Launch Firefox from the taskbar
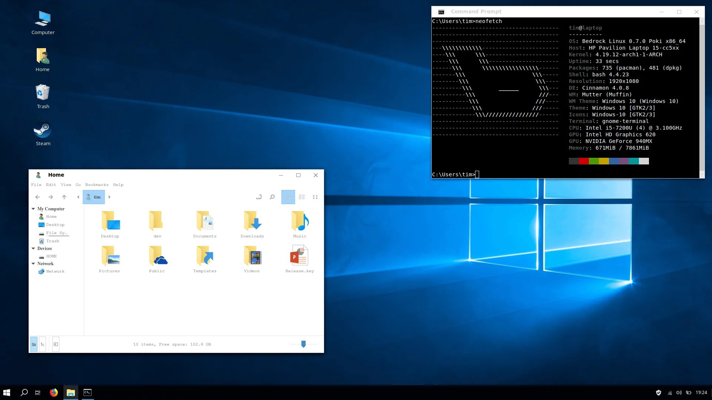The width and height of the screenshot is (712, 400). click(x=54, y=393)
